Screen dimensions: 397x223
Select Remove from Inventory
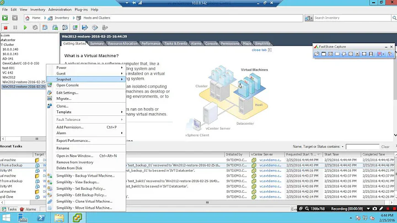click(x=74, y=162)
